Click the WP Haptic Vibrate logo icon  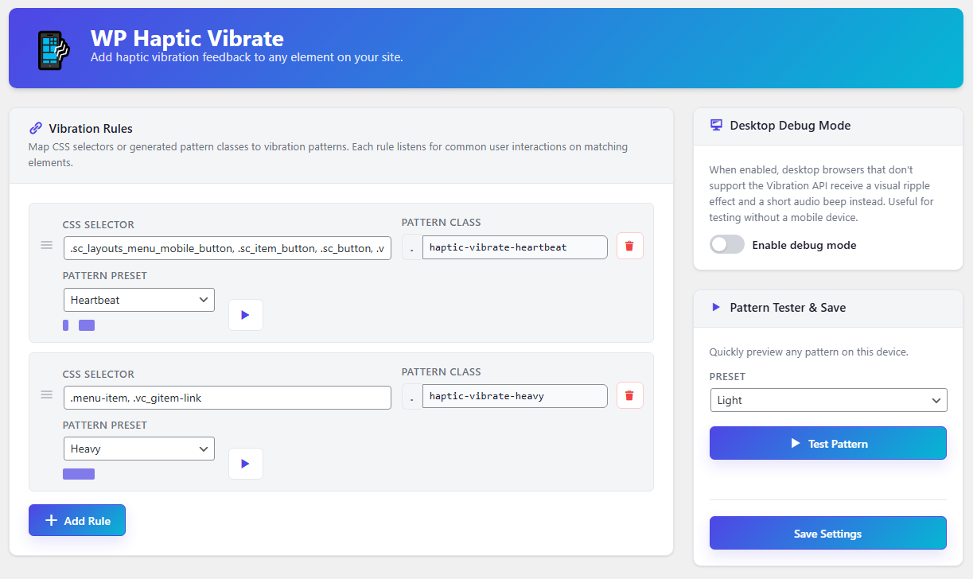coord(54,48)
